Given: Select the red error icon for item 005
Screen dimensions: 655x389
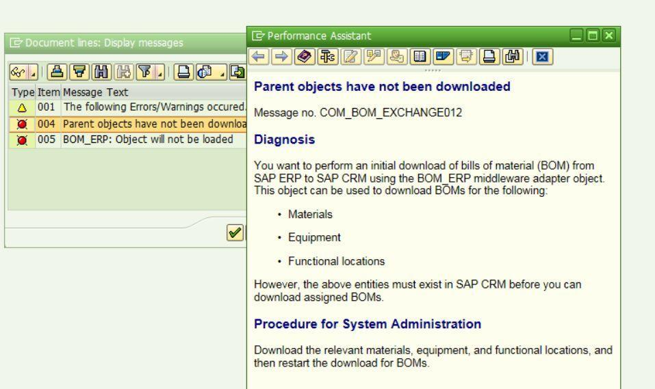Looking at the screenshot, I should 22,140.
